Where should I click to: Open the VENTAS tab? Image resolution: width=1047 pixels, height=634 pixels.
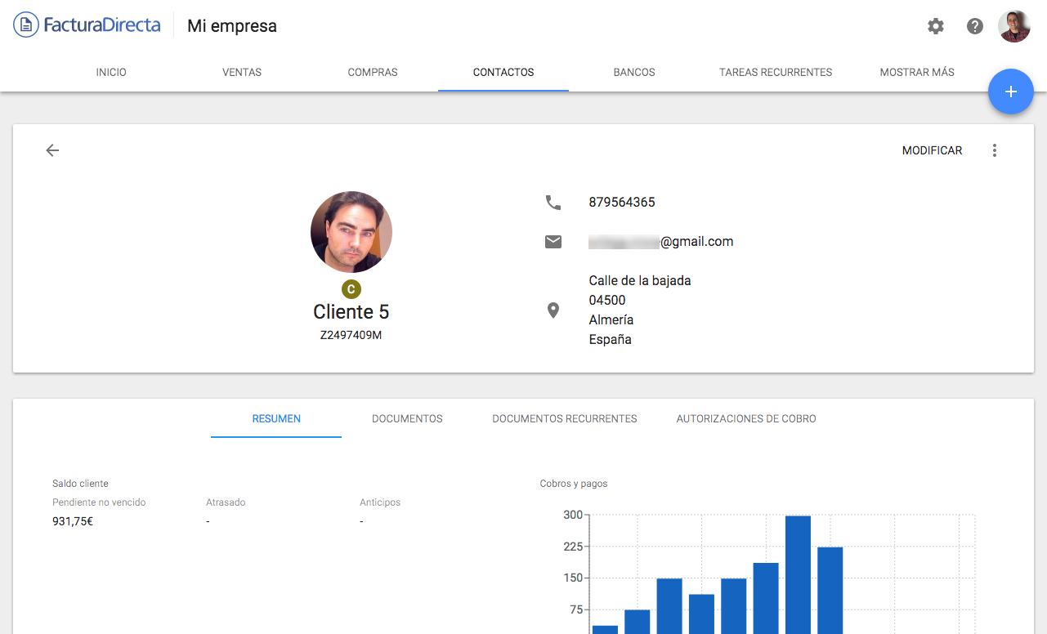tap(242, 72)
